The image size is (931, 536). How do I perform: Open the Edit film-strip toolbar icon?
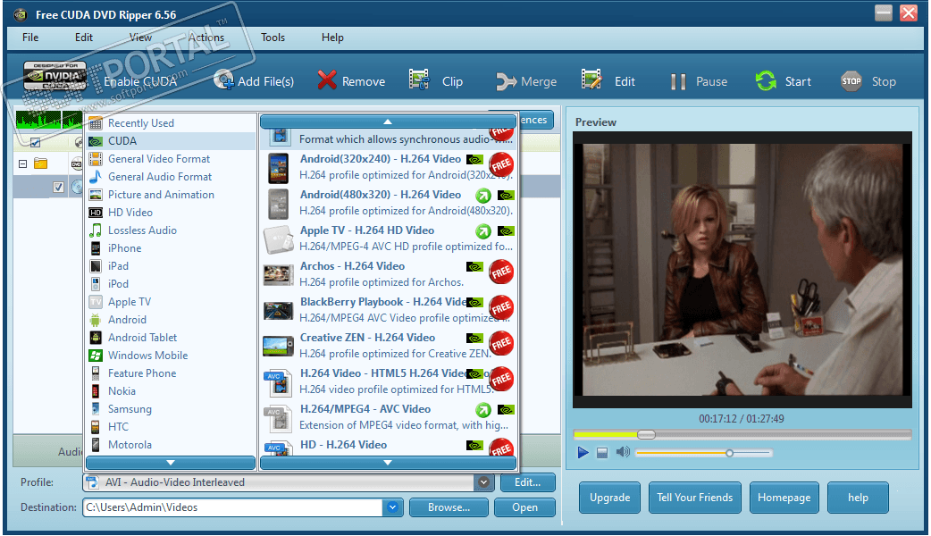(x=591, y=80)
